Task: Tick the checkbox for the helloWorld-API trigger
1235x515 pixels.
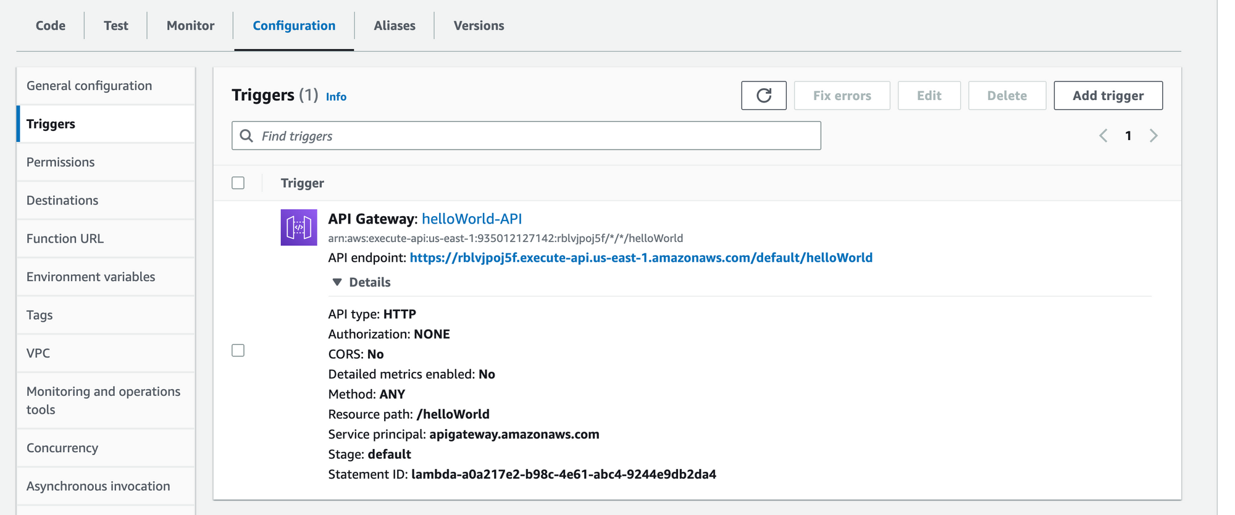Action: tap(238, 350)
